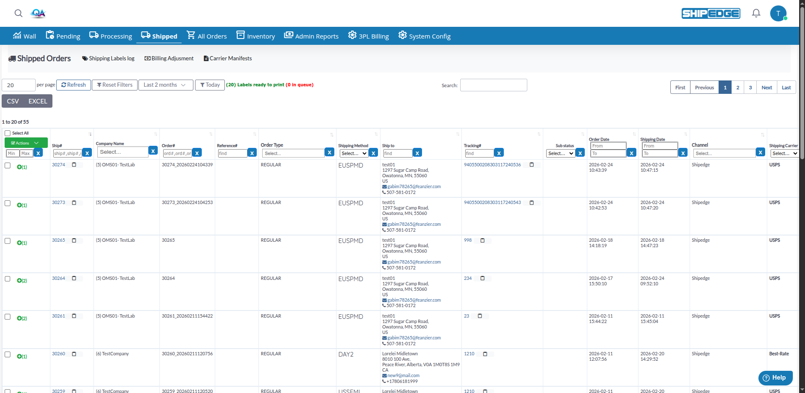Open the green Actions dropdown
The image size is (805, 393).
click(x=26, y=143)
